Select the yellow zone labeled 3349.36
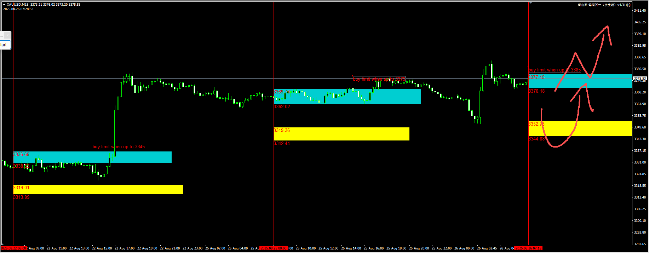Screen dimensions: 649x253 (x=341, y=134)
